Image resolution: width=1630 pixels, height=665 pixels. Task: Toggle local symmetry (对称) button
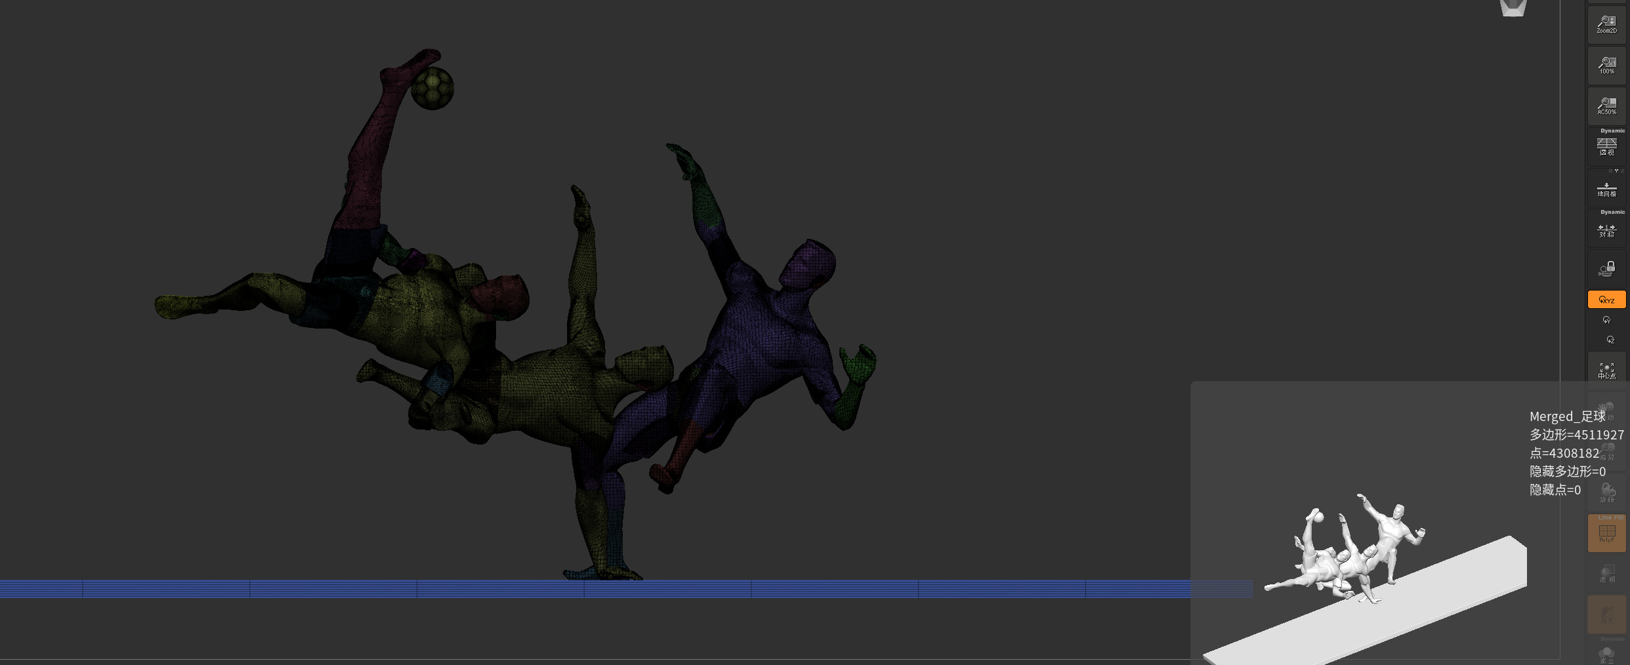coord(1606,229)
